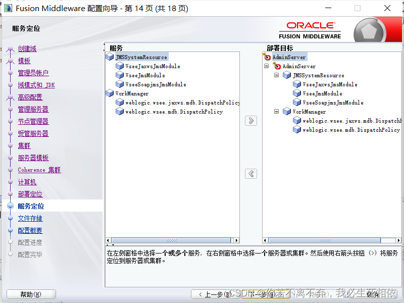Click services pane horizontal scrollbar thumb

(x=171, y=240)
